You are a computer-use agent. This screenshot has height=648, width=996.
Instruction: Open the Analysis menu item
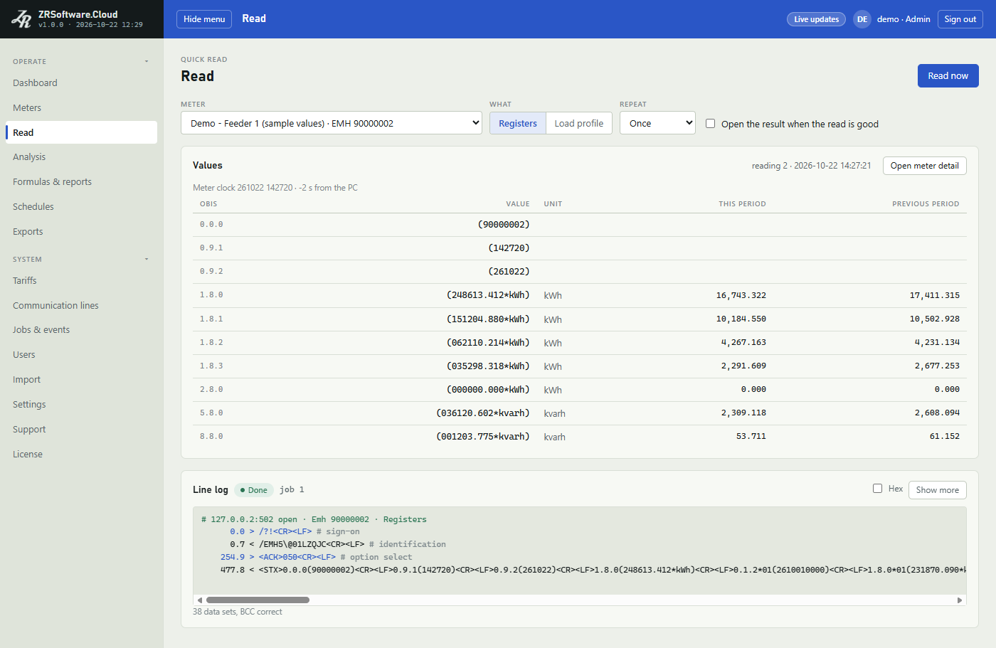pos(81,157)
